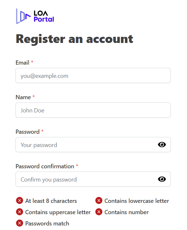Image resolution: width=187 pixels, height=230 pixels.
Task: Click the red X beside Contains number
Action: tap(99, 212)
